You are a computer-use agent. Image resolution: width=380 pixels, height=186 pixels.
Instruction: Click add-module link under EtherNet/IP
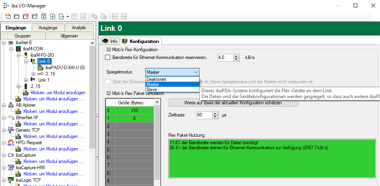click(53, 124)
